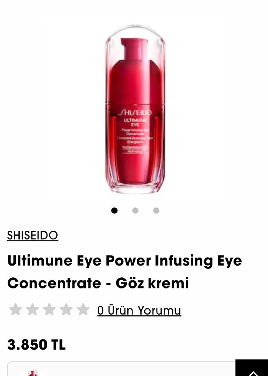
Task: Switch to the third carousel image dot
Action: (x=156, y=210)
